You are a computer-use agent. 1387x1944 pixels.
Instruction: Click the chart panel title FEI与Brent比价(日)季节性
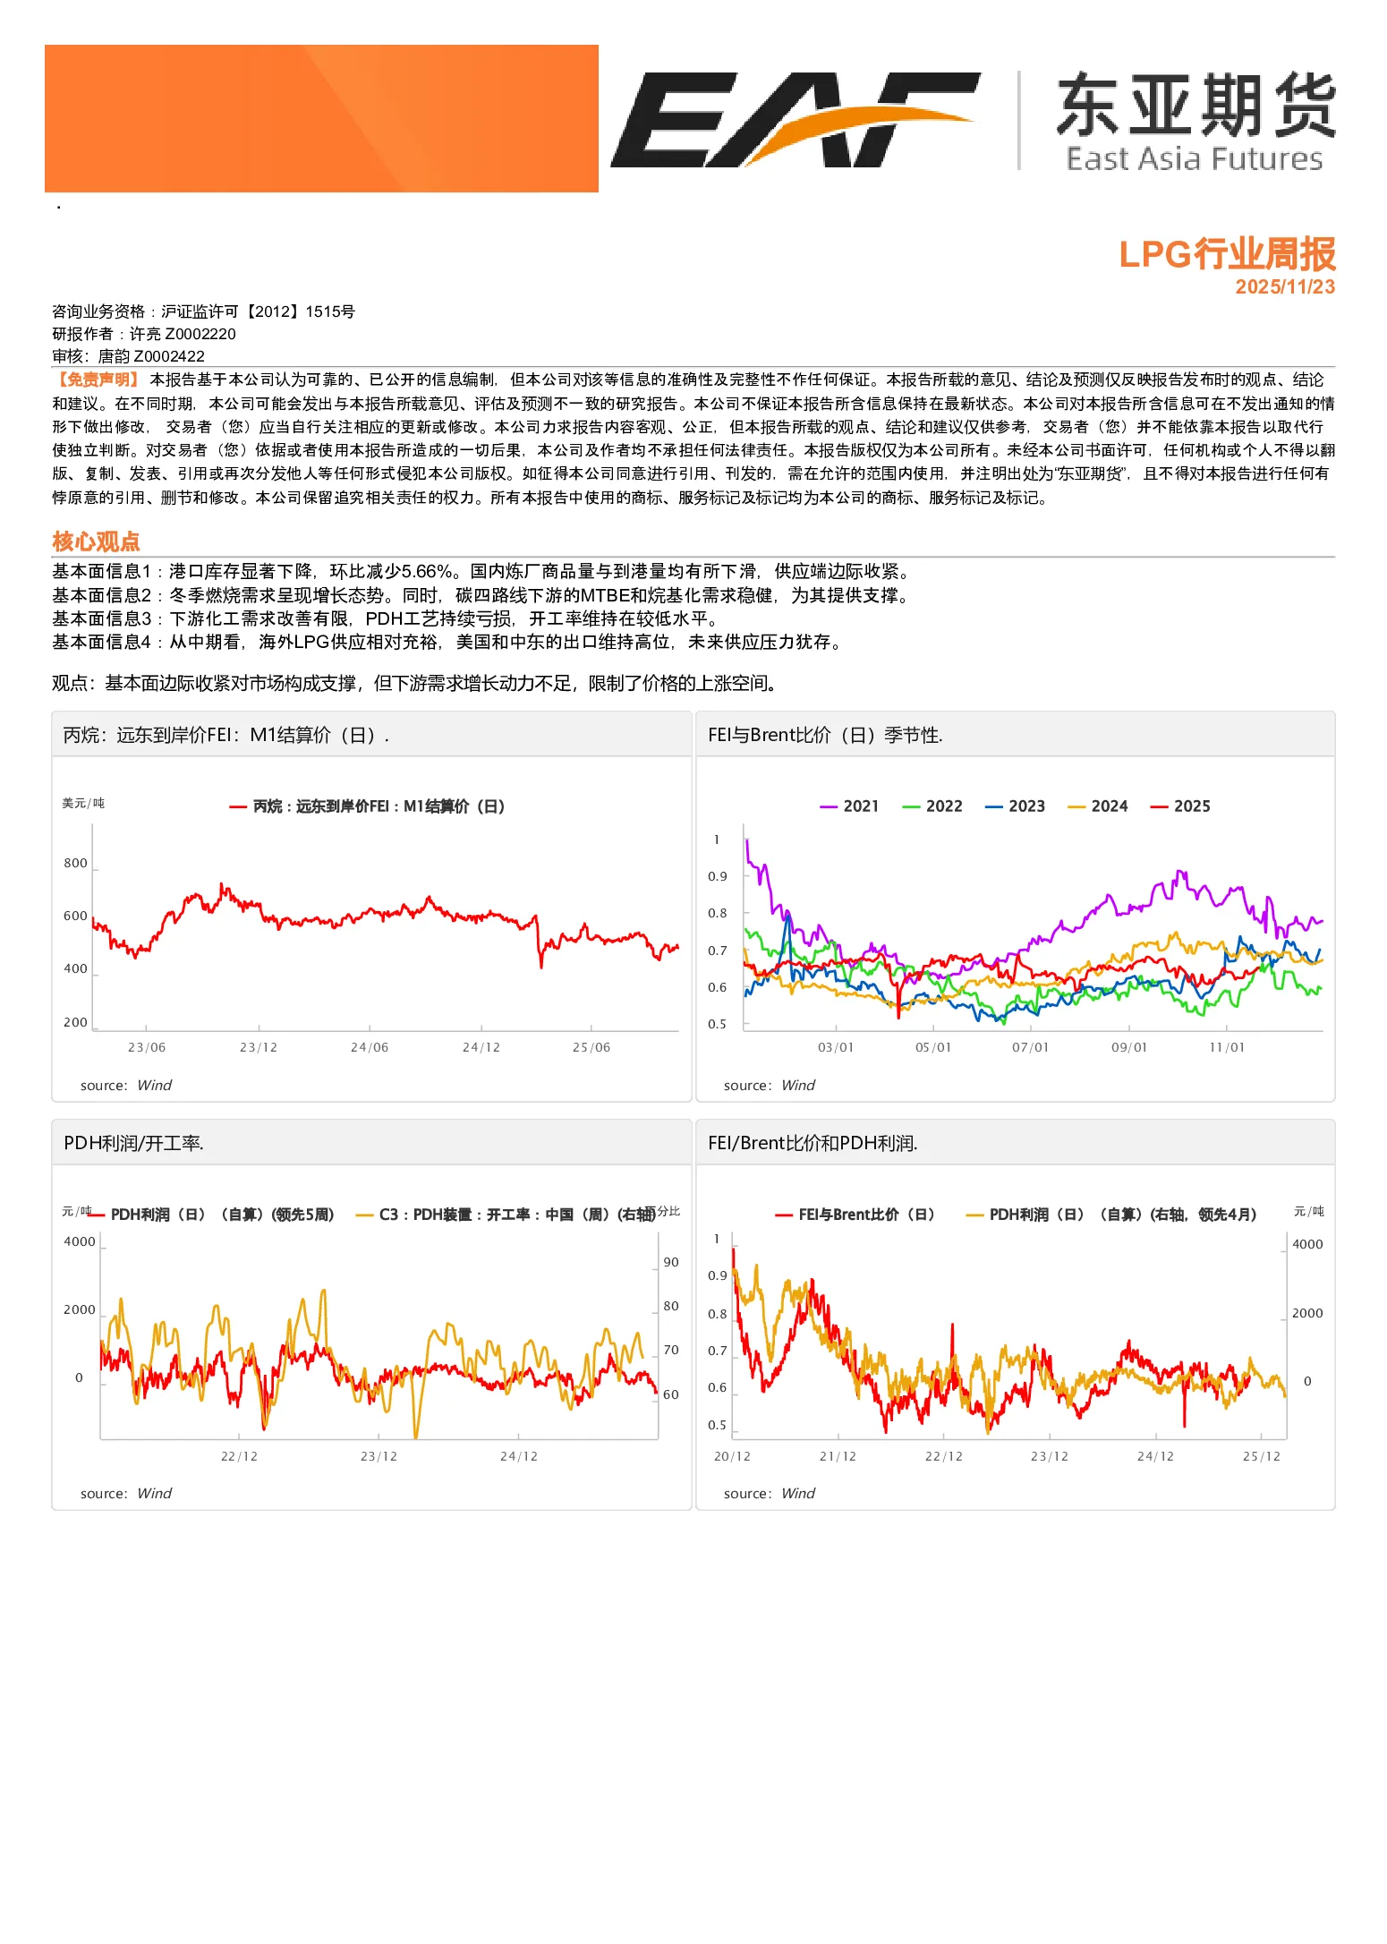pyautogui.click(x=825, y=735)
